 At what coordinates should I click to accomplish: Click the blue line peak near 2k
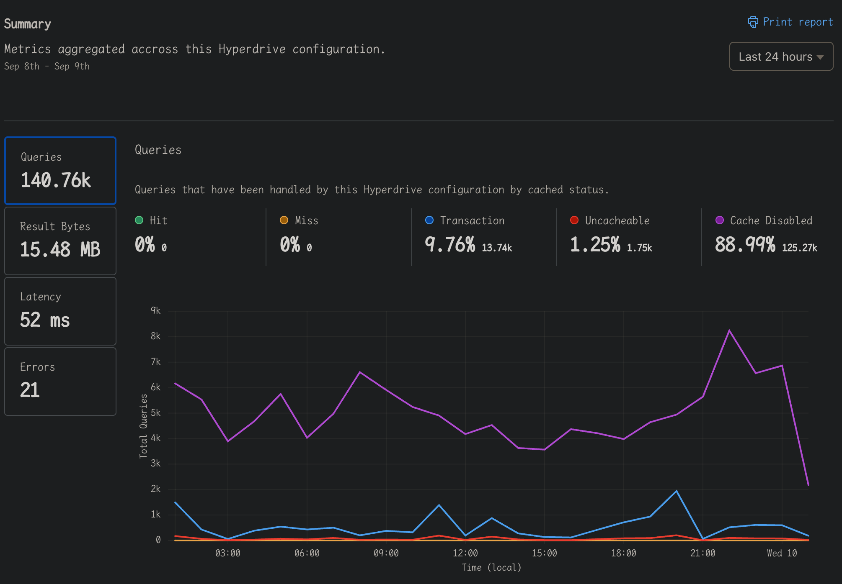coord(676,491)
